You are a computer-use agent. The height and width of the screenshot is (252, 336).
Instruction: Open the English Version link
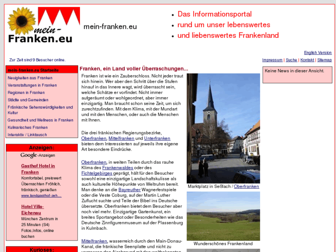pyautogui.click(x=318, y=53)
